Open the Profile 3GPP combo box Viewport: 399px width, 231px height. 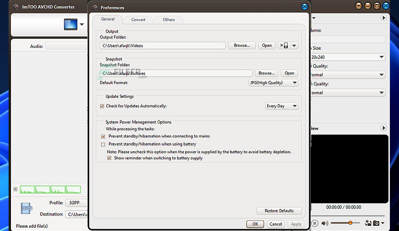point(76,203)
